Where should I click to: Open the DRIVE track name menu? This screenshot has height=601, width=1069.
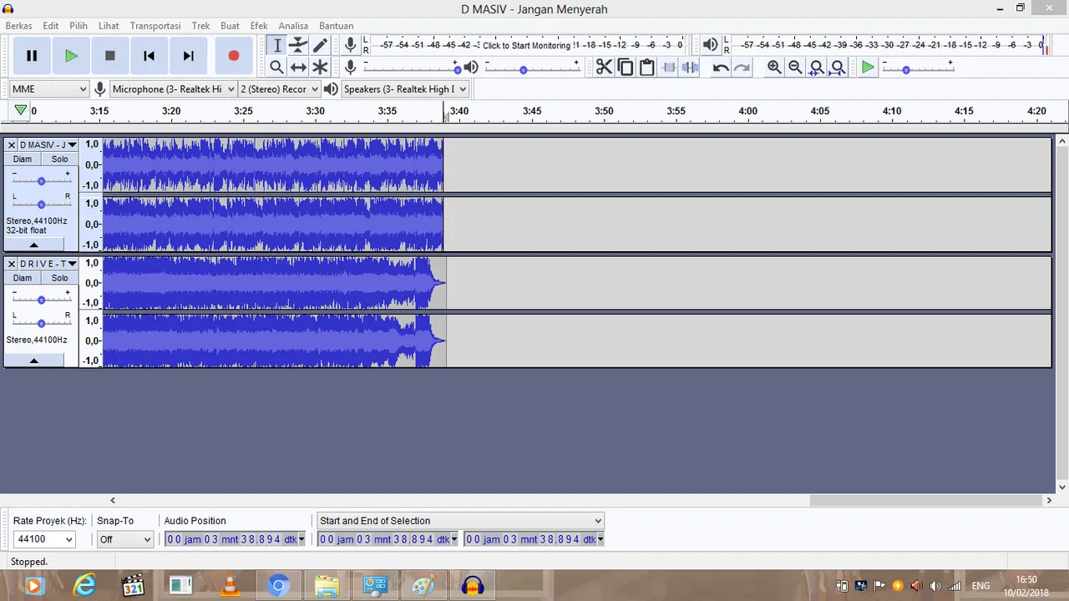click(x=48, y=264)
